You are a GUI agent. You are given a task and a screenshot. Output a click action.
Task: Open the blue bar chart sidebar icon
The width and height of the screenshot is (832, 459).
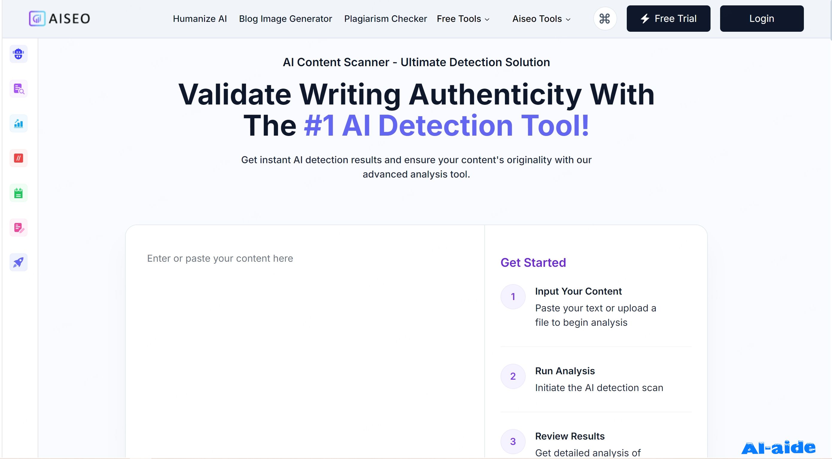19,123
